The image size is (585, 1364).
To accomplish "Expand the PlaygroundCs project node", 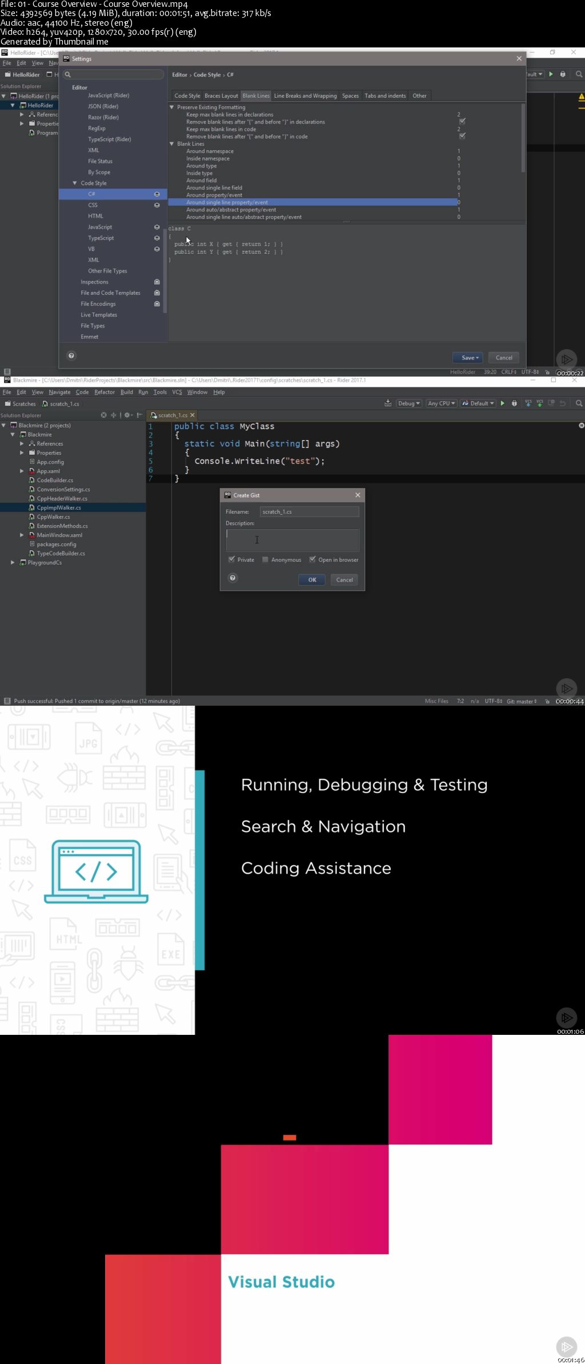I will pos(13,563).
